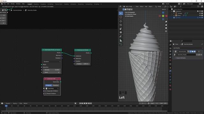Image resolution: width=204 pixels, height=114 pixels.
Task: Collapse the Distribute Points on Faces node
Action: pos(43,50)
